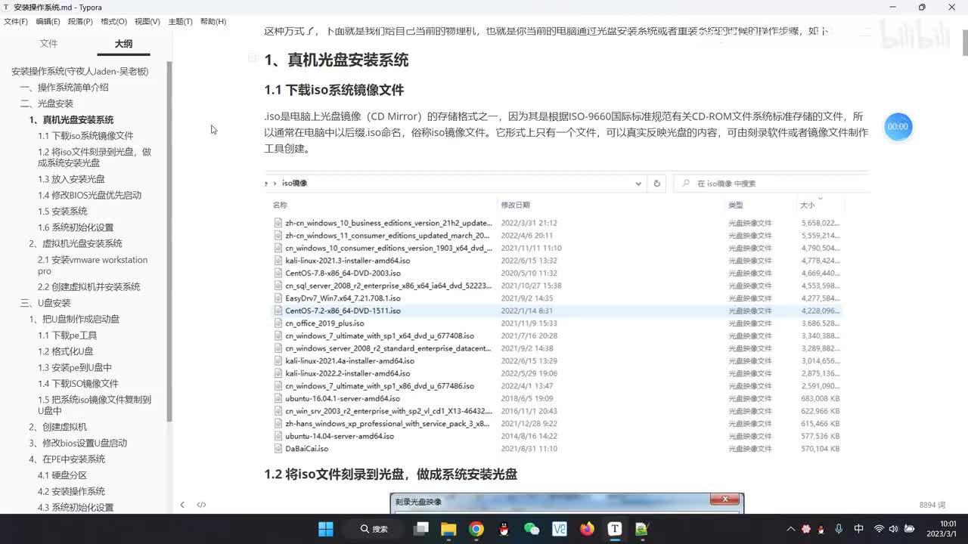Click the paragraph handle icon beside heading 1

pos(253,58)
